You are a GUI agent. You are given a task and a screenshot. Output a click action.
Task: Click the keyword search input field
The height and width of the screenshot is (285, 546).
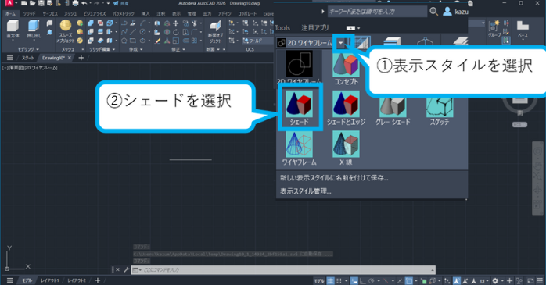[377, 12]
